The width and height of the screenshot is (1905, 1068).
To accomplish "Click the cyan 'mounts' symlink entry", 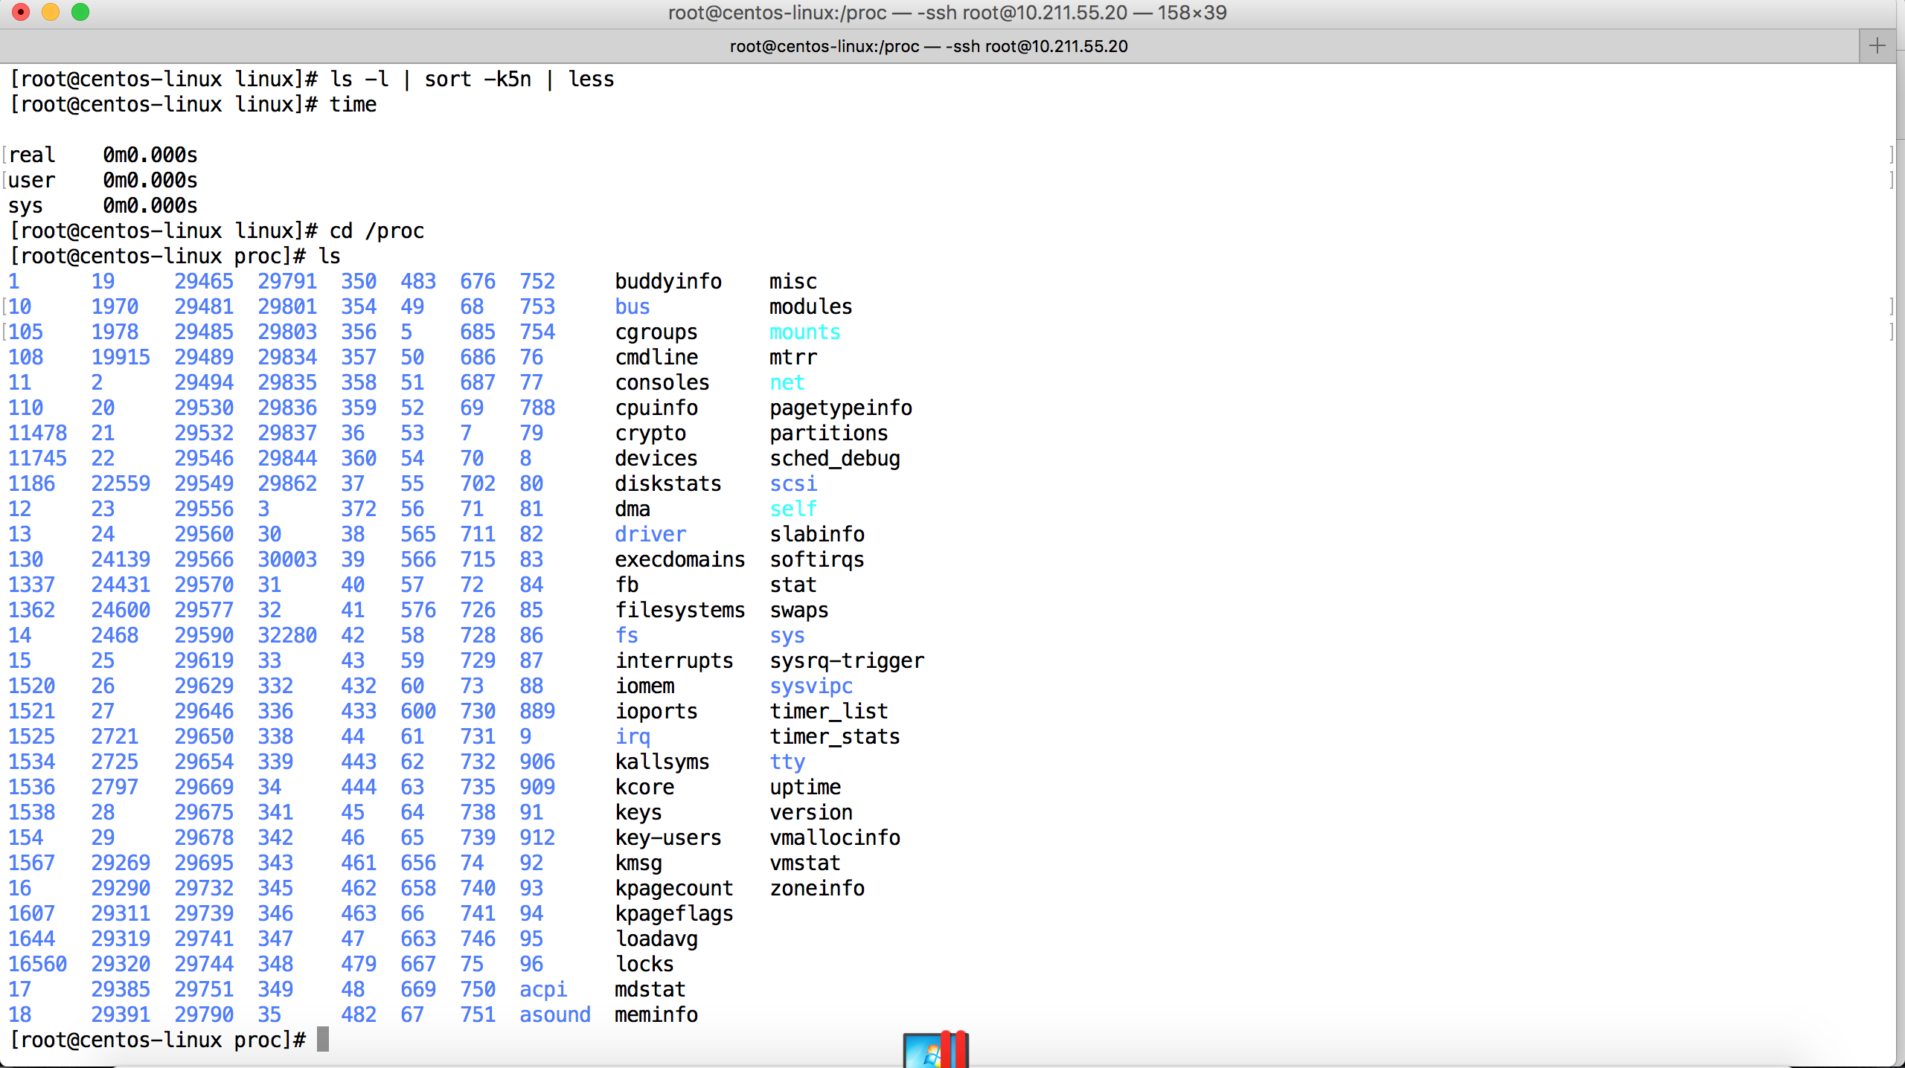I will [x=804, y=332].
